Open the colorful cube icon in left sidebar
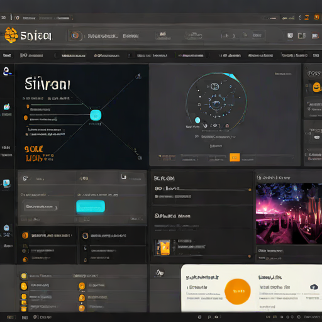Image resolution: width=322 pixels, height=322 pixels. tap(7, 106)
